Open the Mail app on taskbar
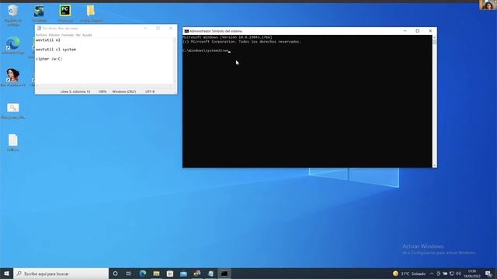497x279 pixels. pyautogui.click(x=183, y=274)
